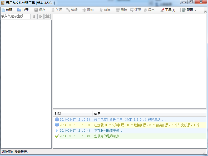Screen dimensions: 208x156
Task: Click the blue info icon in the log
Action: coord(57,119)
